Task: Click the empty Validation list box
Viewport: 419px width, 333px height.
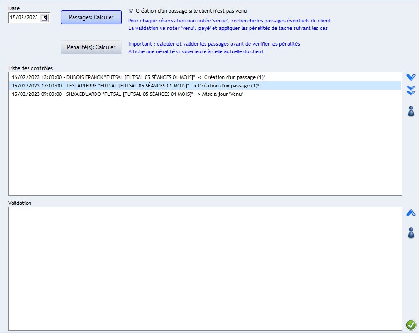Action: [205, 268]
